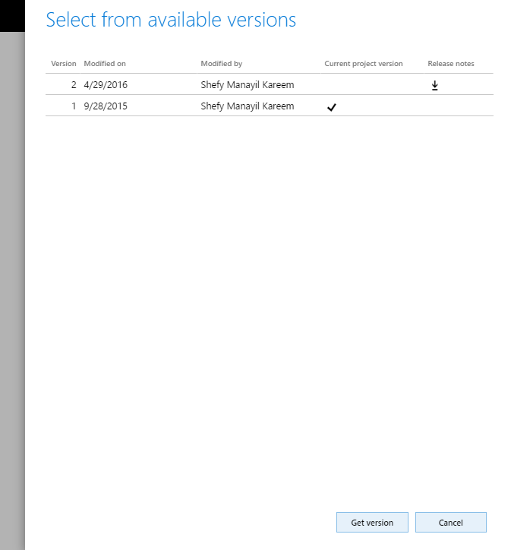Click the 'Select from available versions' title
The height and width of the screenshot is (550, 511).
pyautogui.click(x=171, y=21)
